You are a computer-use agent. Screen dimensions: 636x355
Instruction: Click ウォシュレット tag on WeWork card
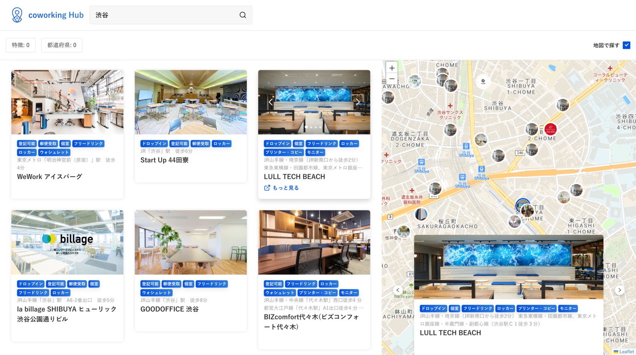pyautogui.click(x=55, y=152)
